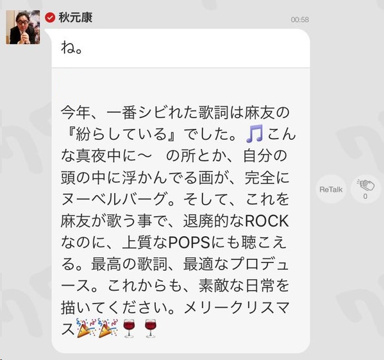The image size is (384, 360).
Task: Click the word ROCK in the message
Action: point(267,221)
